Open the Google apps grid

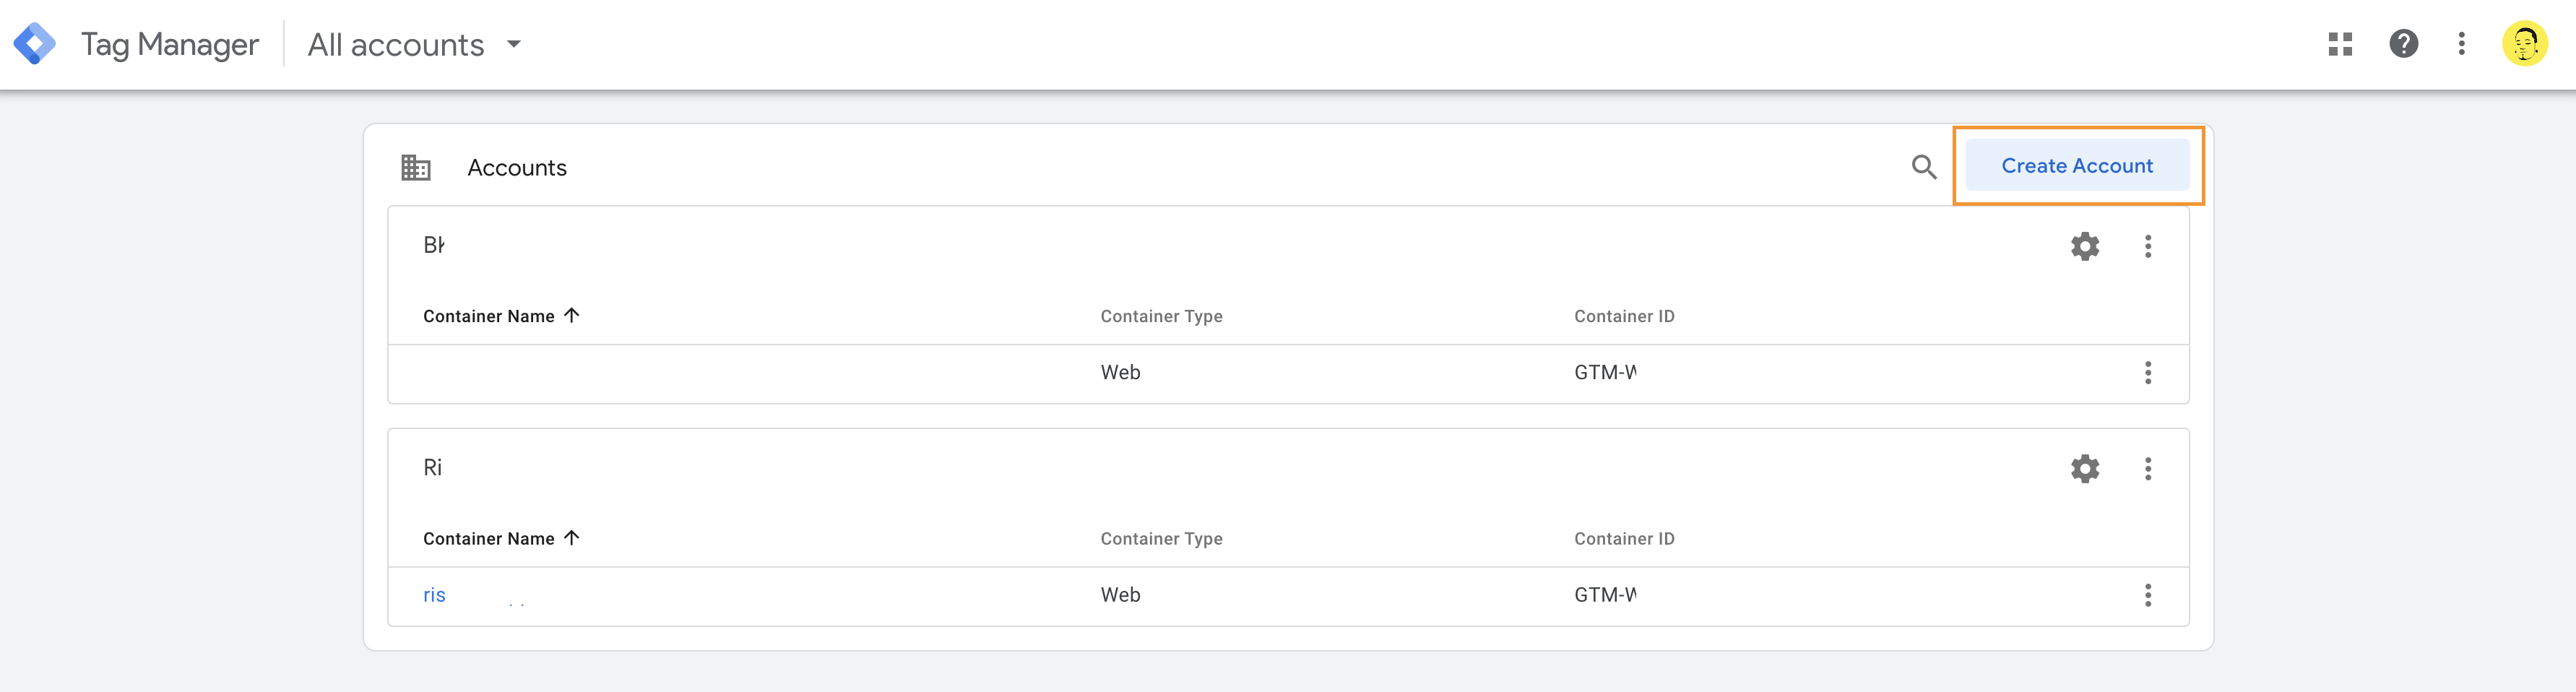(2340, 44)
